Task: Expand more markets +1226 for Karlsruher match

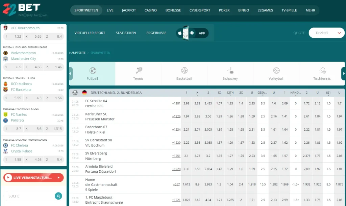Action: pos(176,116)
